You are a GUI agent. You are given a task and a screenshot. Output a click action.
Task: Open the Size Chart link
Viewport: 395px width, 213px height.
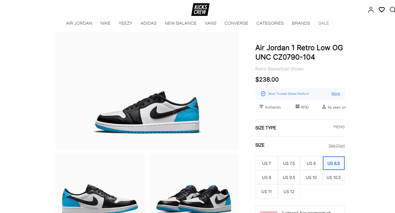click(x=337, y=146)
